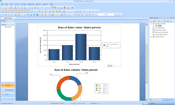Image resolution: width=175 pixels, height=105 pixels.
Task: Click the Stop red circle icon
Action: [x=90, y=15]
